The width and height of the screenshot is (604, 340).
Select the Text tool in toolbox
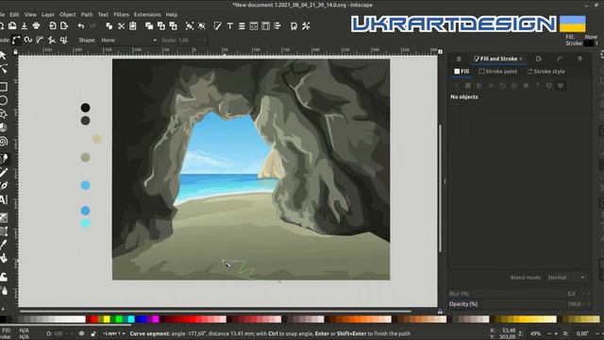3,200
